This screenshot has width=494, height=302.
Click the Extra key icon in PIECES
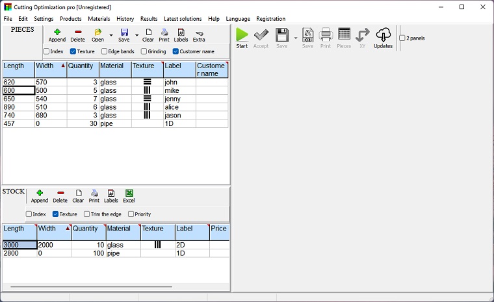coord(199,34)
